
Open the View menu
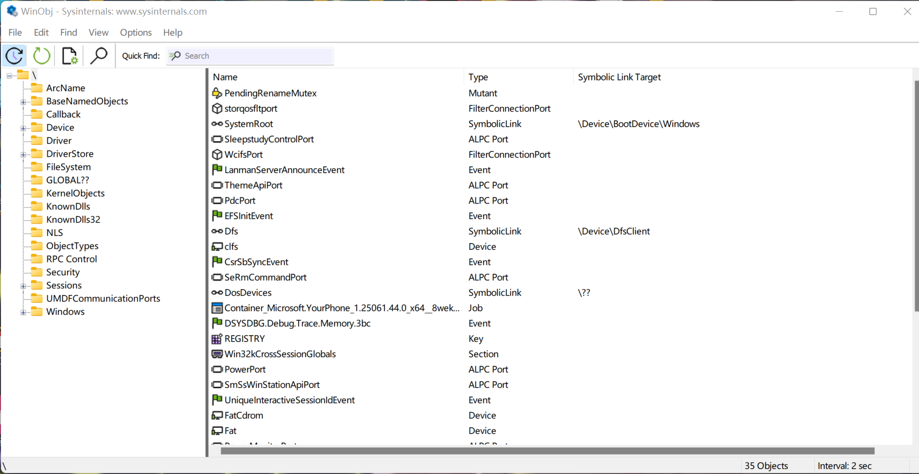98,33
